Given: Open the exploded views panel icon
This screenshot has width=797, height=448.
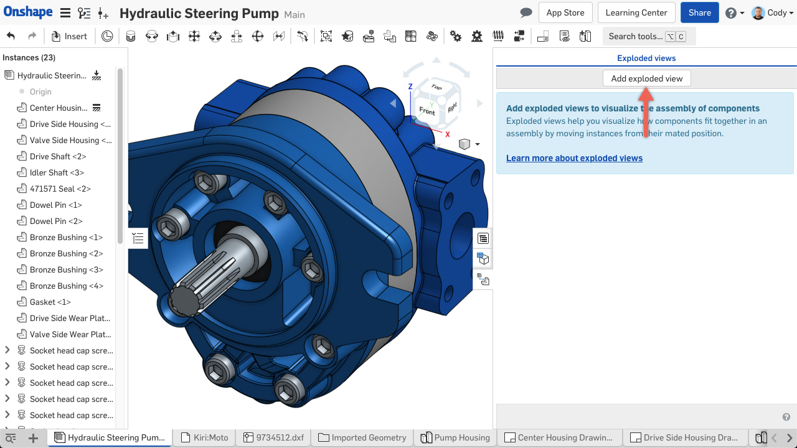Looking at the screenshot, I should tap(483, 279).
